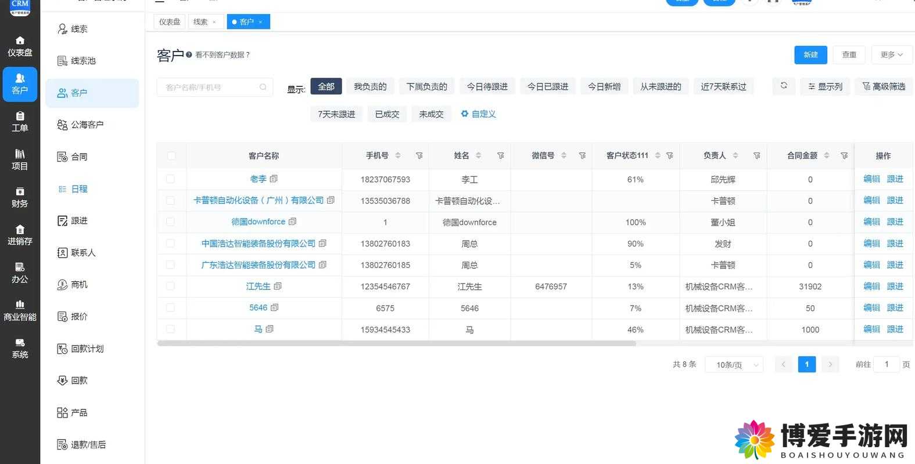Tick the select-all checkbox in table header
The height and width of the screenshot is (464, 915).
[171, 155]
